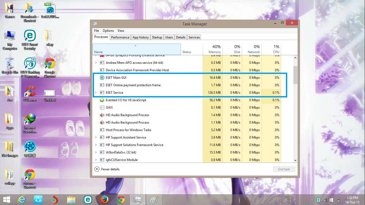Open ESET from the taskbar pinned icon
Screen dimensions: 365x205
(88, 200)
